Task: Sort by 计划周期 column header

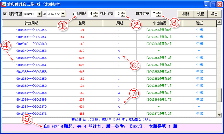Action: 32,23
